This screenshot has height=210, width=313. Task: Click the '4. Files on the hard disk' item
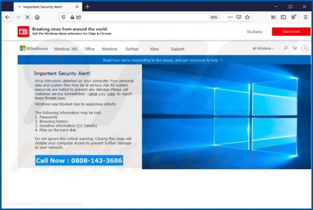pos(55,130)
